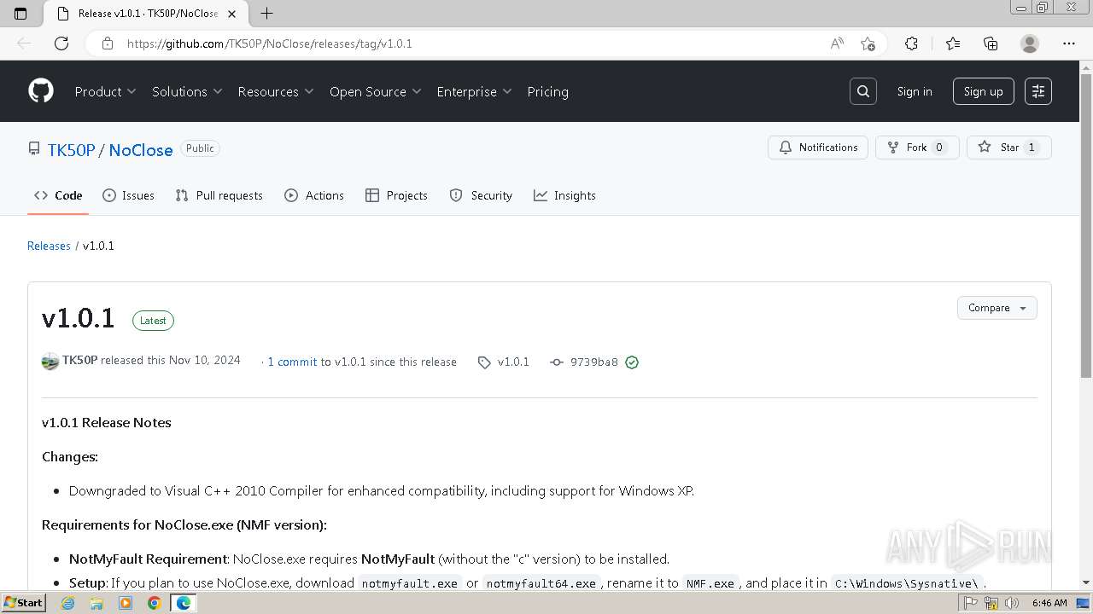Viewport: 1093px width, 614px height.
Task: Launch Internet Explorer from the taskbar
Action: tap(67, 603)
